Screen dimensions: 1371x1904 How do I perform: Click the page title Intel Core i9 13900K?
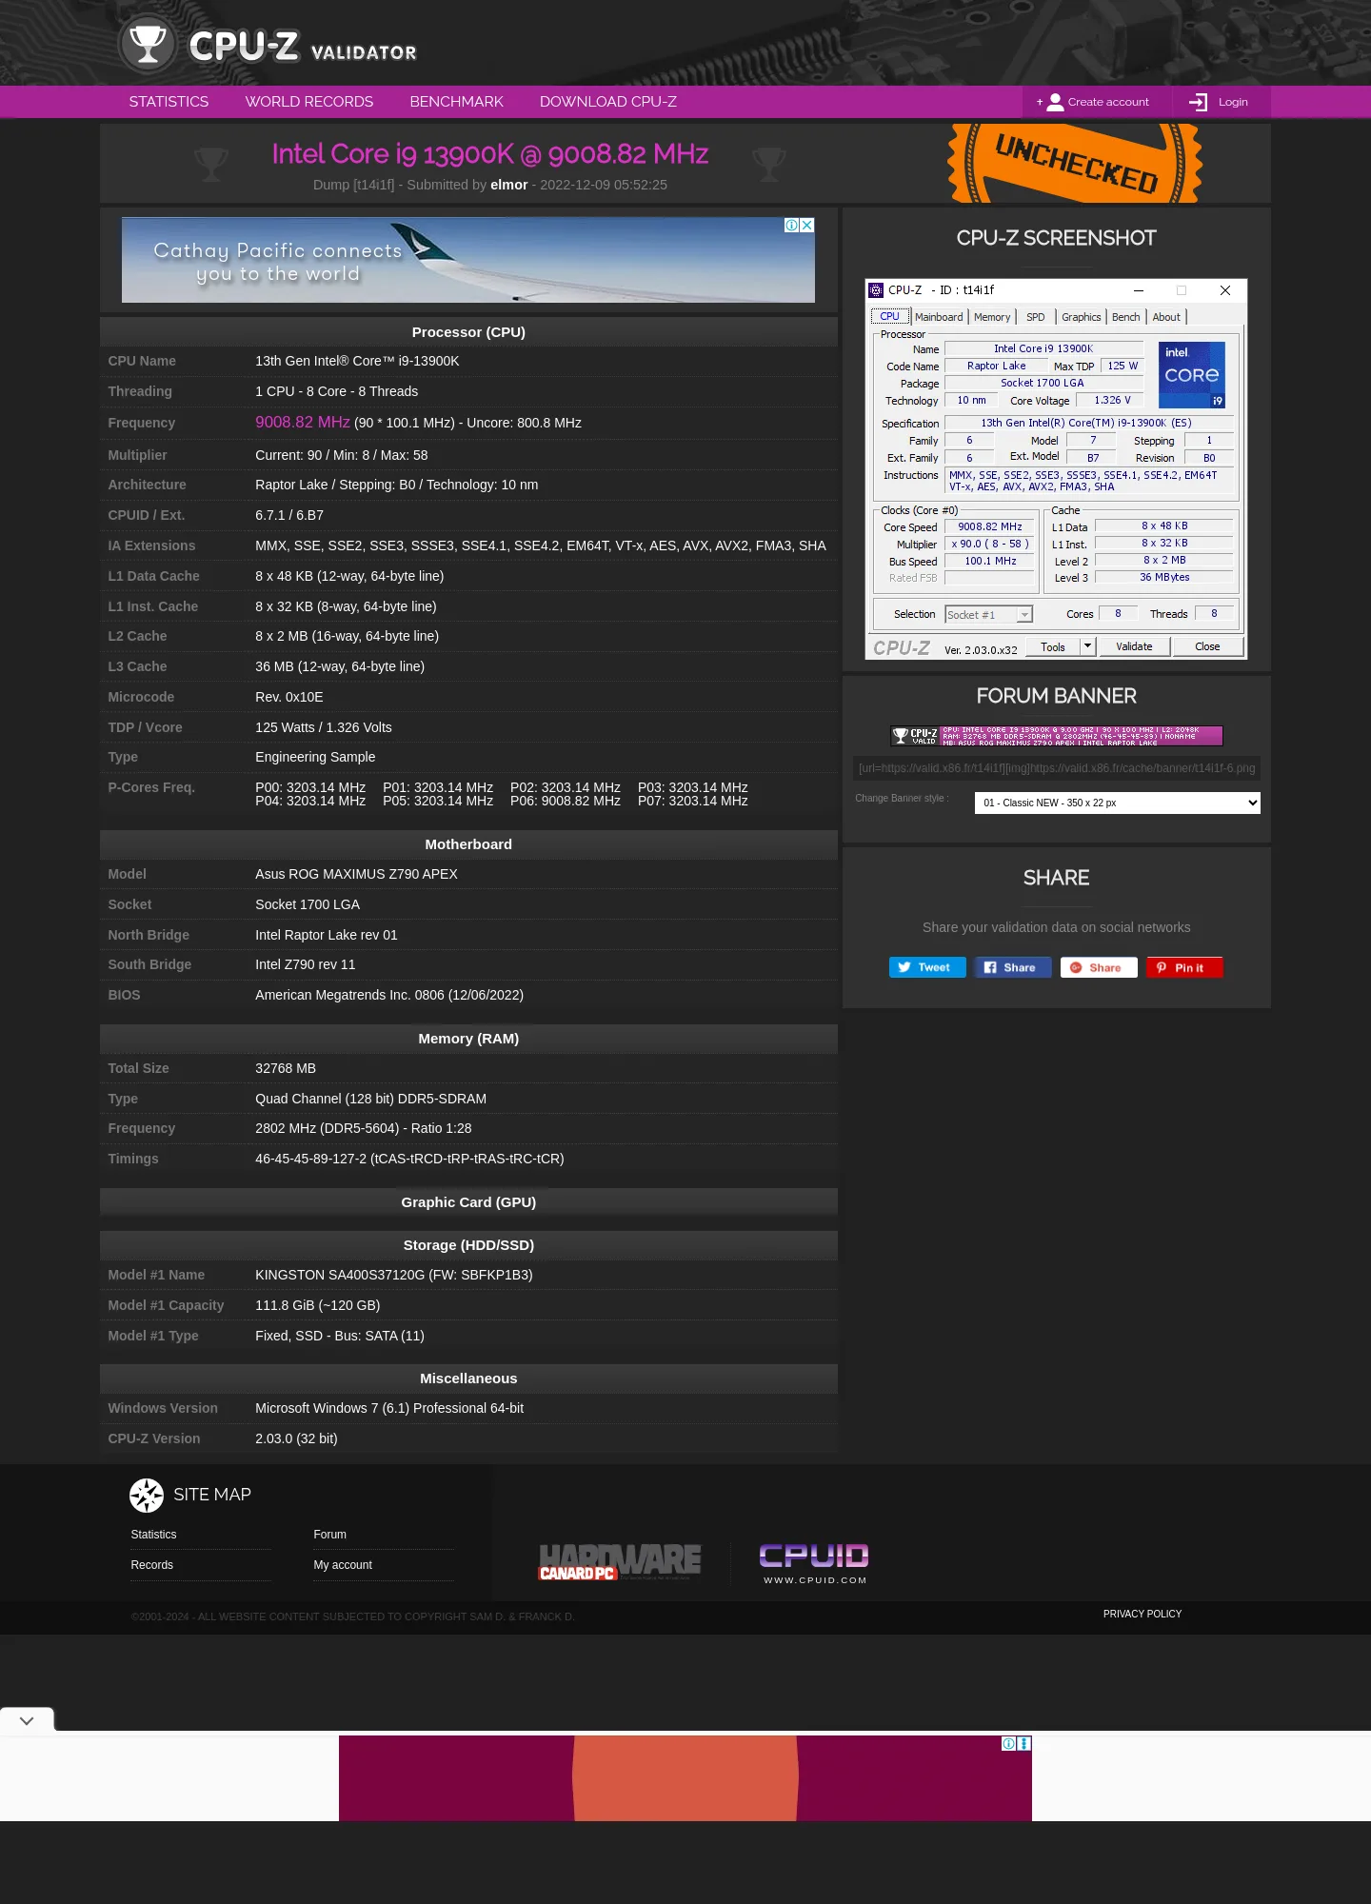click(x=490, y=153)
